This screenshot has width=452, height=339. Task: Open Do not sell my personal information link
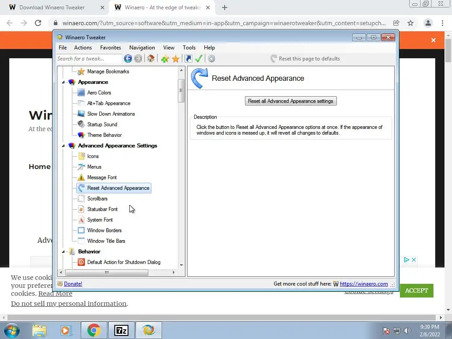click(x=68, y=304)
